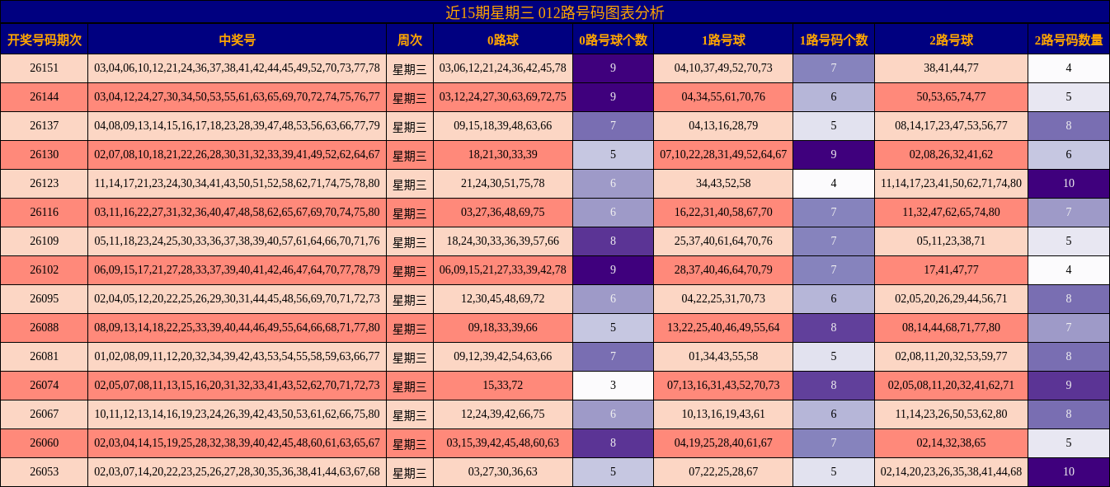This screenshot has width=1110, height=487.
Task: Select issue number 26074
Action: click(x=45, y=386)
